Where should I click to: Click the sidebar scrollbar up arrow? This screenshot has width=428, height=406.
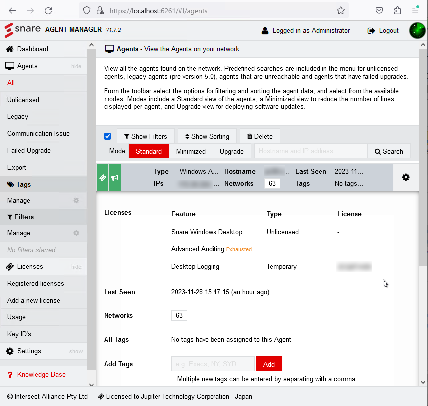(x=92, y=45)
